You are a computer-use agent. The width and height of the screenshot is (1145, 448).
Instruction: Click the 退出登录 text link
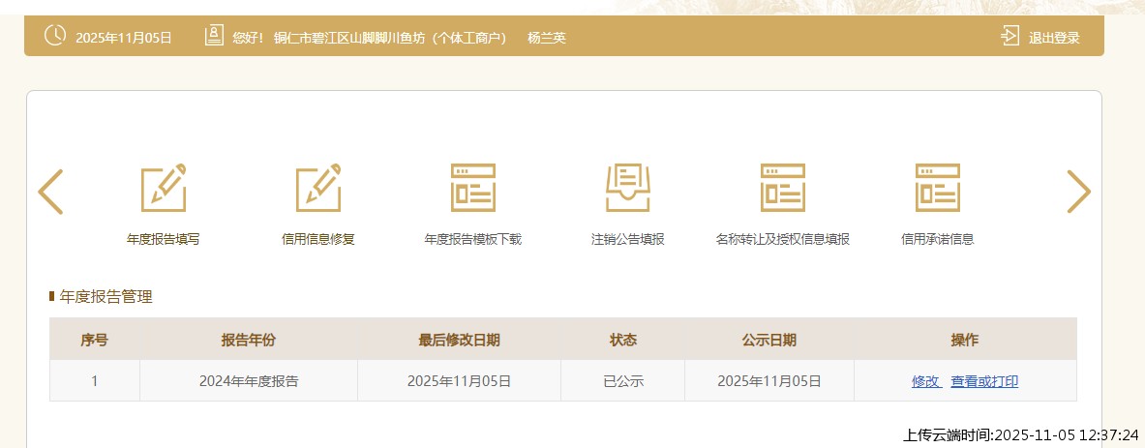pos(1054,38)
